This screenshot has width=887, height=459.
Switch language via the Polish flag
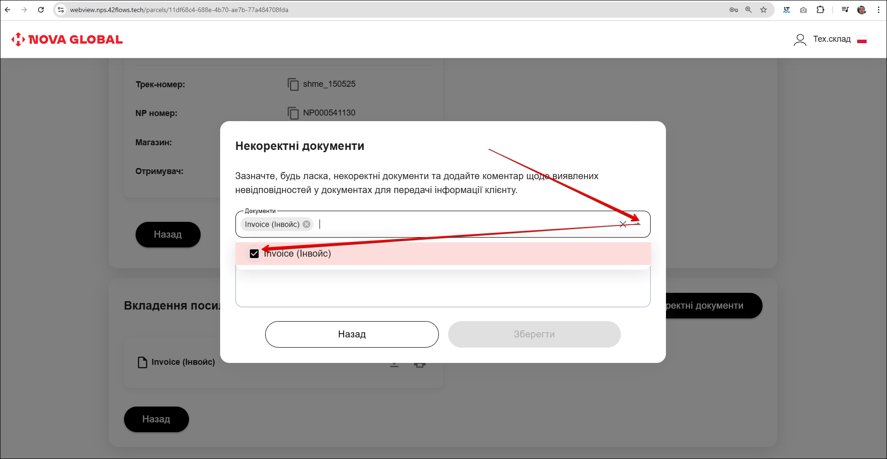(862, 40)
